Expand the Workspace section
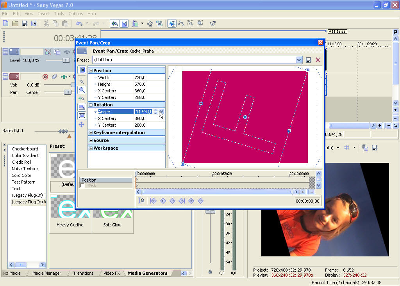 [x=91, y=148]
